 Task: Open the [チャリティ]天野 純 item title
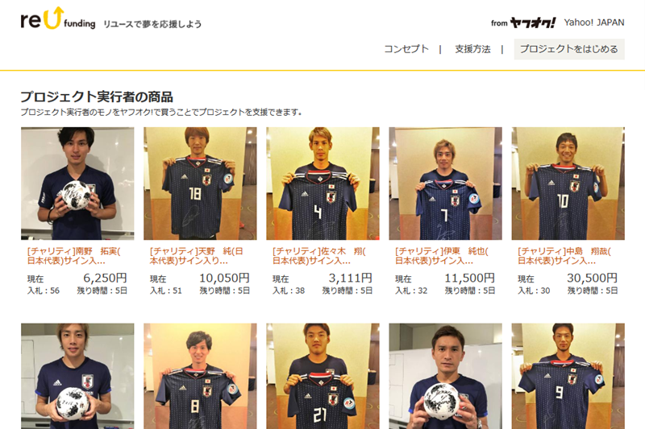click(196, 256)
